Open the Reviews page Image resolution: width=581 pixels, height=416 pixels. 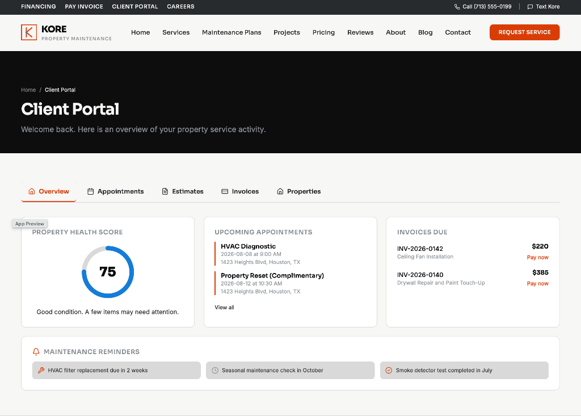coord(360,32)
